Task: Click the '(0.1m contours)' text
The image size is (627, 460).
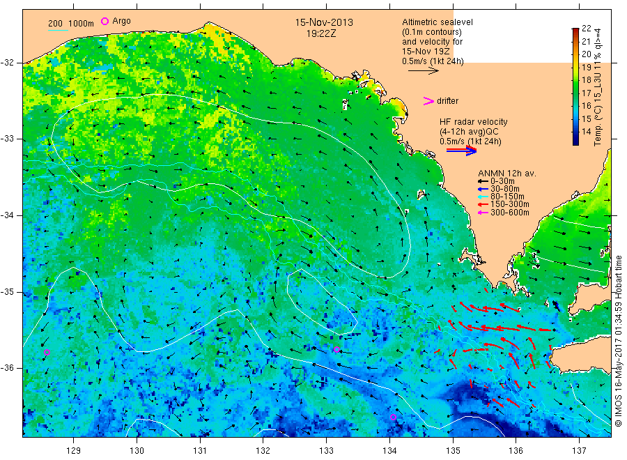Action: coord(432,32)
